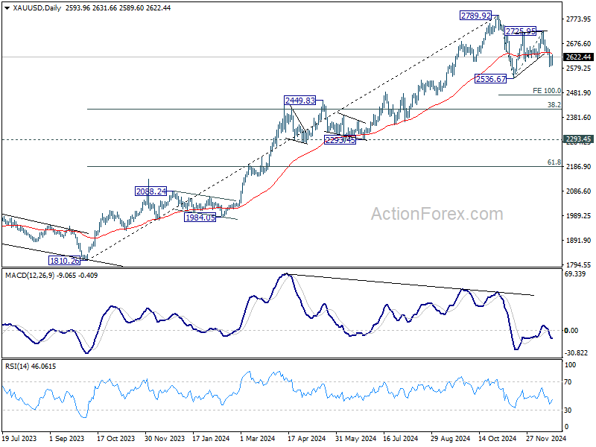Open the XAUUSD chart dropdown arrow
The width and height of the screenshot is (596, 447).
[7, 8]
